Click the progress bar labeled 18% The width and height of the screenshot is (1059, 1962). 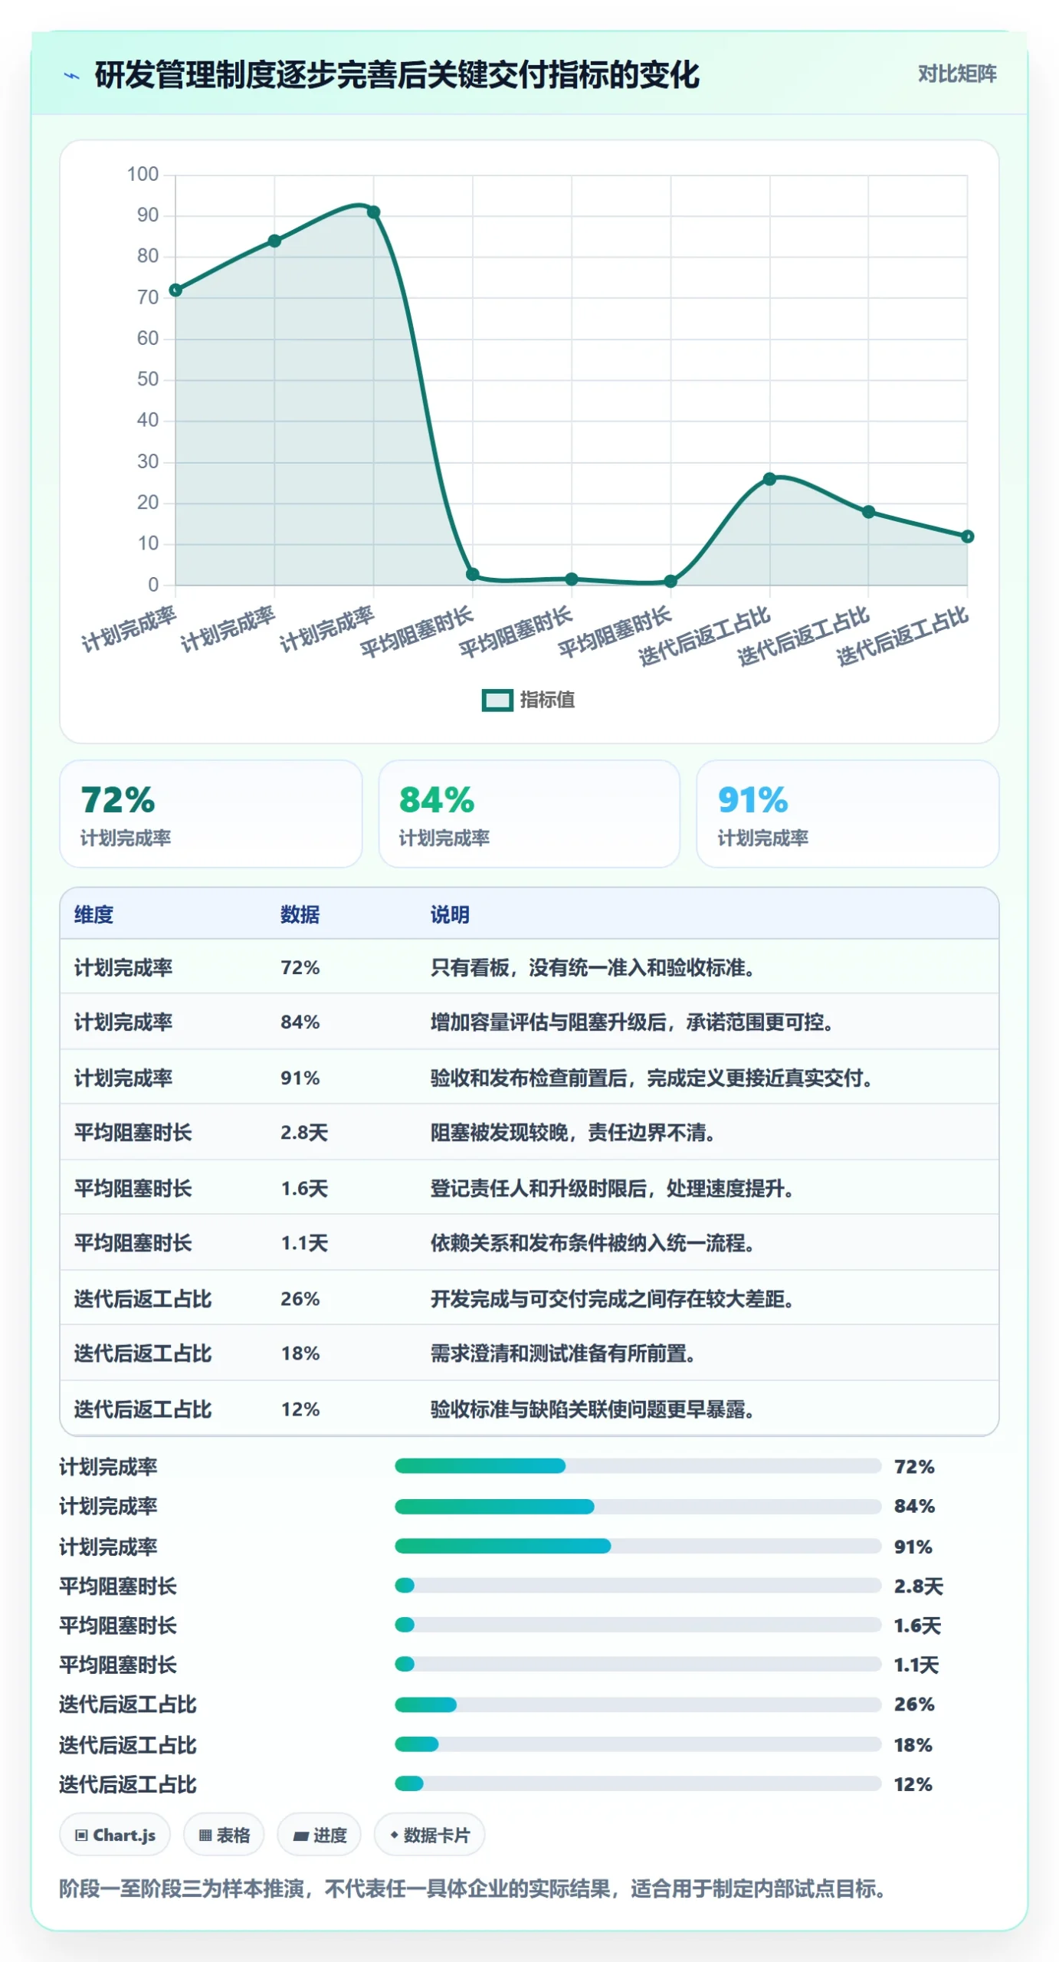coord(638,1744)
